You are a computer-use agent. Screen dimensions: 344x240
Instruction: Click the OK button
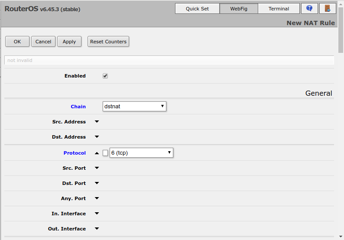pyautogui.click(x=17, y=42)
